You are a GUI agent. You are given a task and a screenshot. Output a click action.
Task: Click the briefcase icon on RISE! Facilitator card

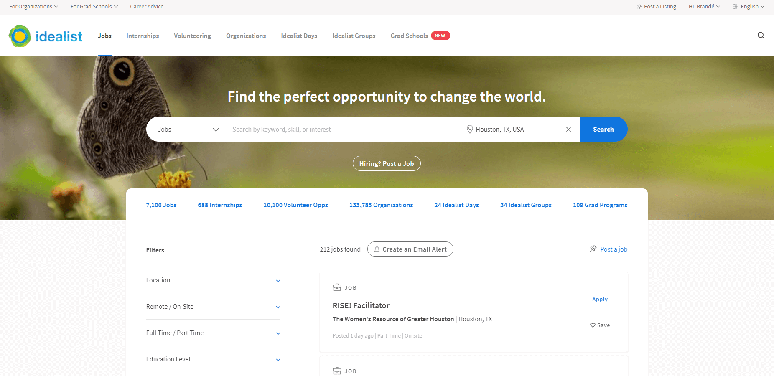point(337,287)
